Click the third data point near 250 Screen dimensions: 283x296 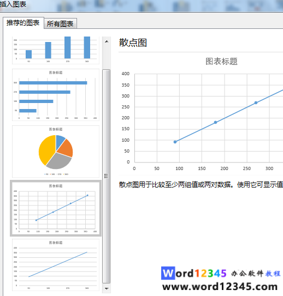(256, 102)
